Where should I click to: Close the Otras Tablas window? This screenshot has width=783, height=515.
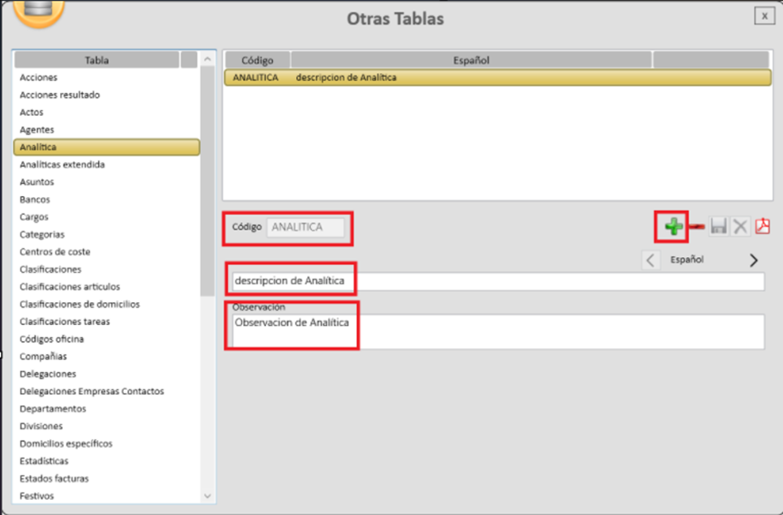tap(763, 15)
